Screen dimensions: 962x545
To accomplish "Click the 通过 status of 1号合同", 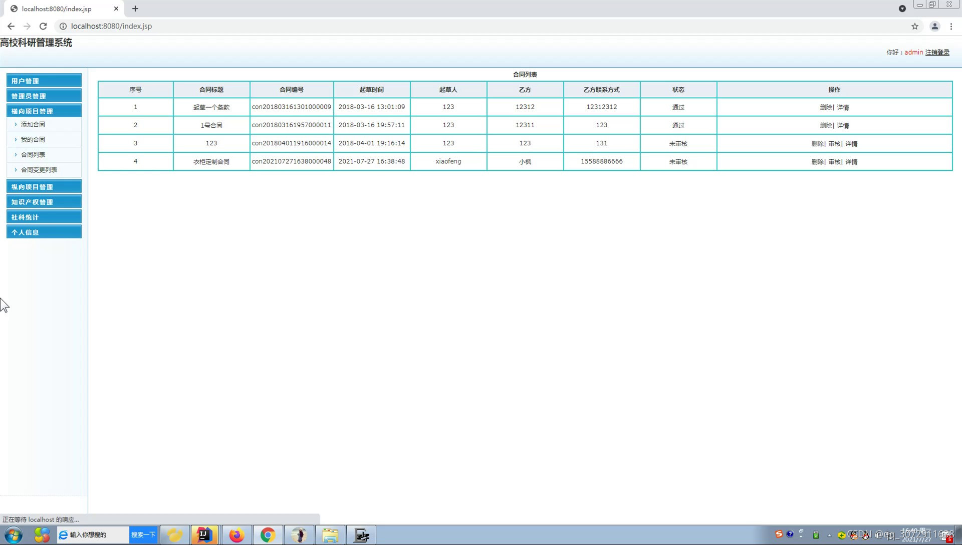I will [678, 125].
